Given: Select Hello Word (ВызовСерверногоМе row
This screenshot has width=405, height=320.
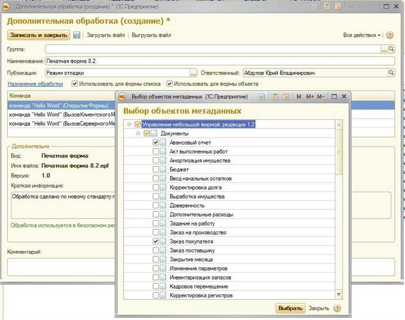Looking at the screenshot, I should [62, 124].
